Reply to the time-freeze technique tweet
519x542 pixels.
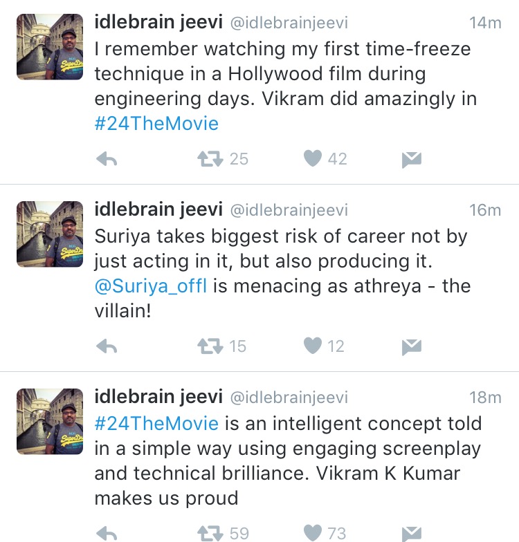(x=107, y=159)
